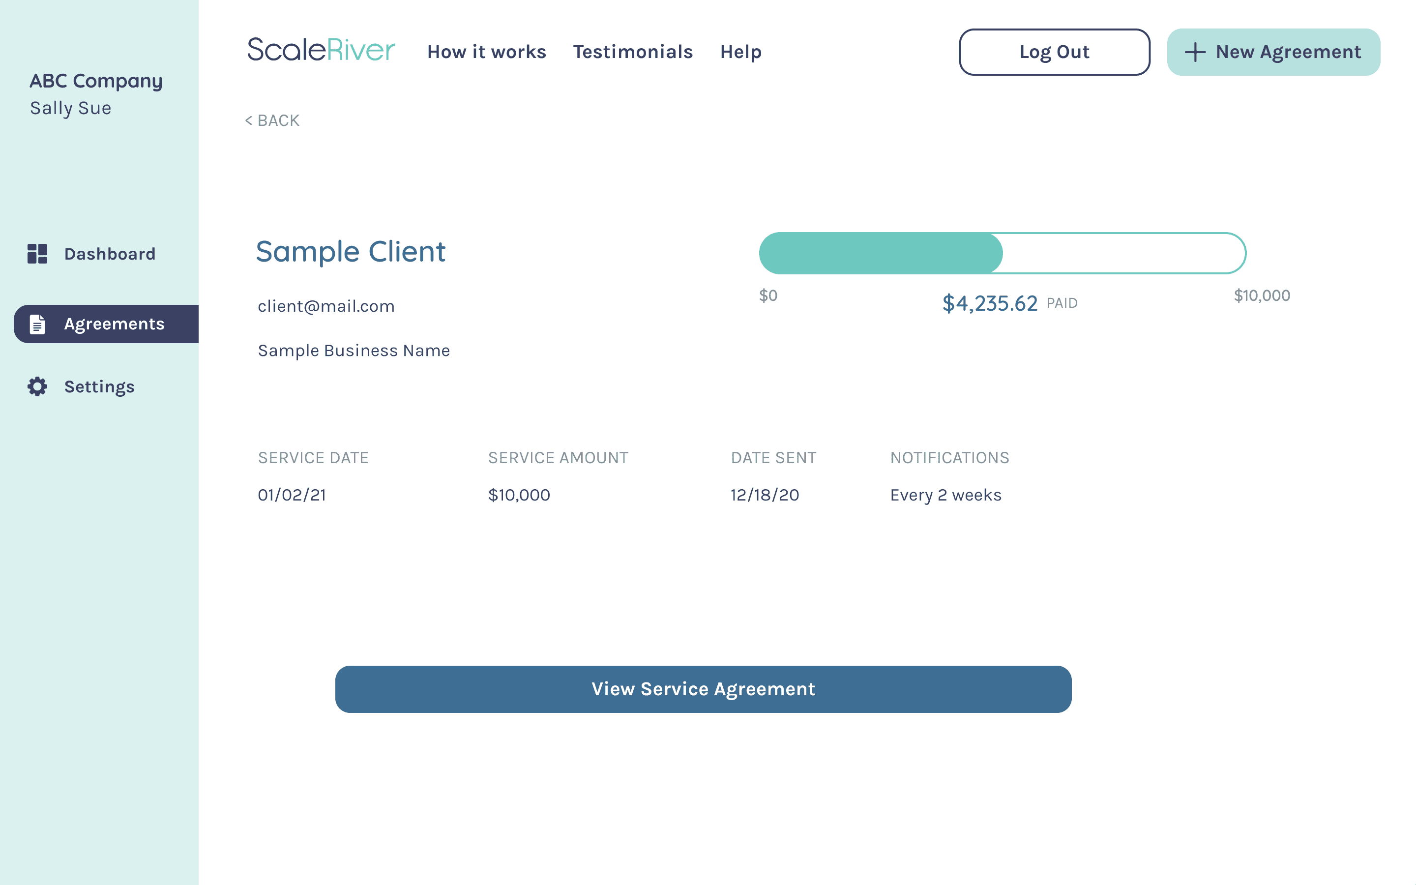Click the View Service Agreement button

(x=703, y=689)
